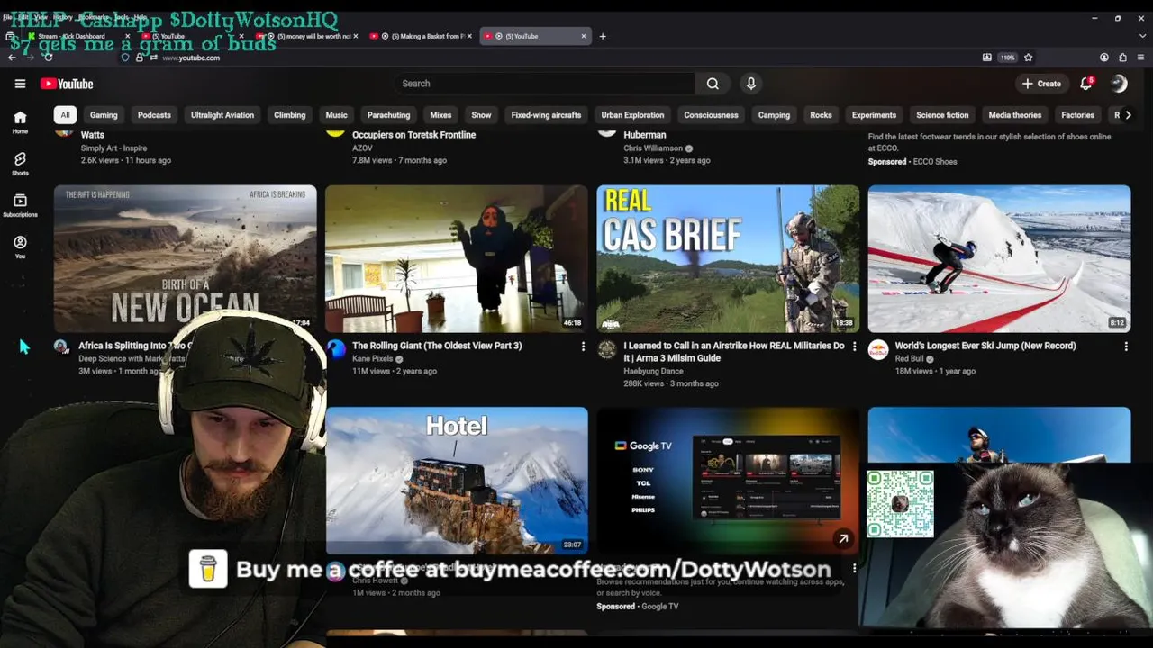Select the Snow category chip

pos(482,115)
